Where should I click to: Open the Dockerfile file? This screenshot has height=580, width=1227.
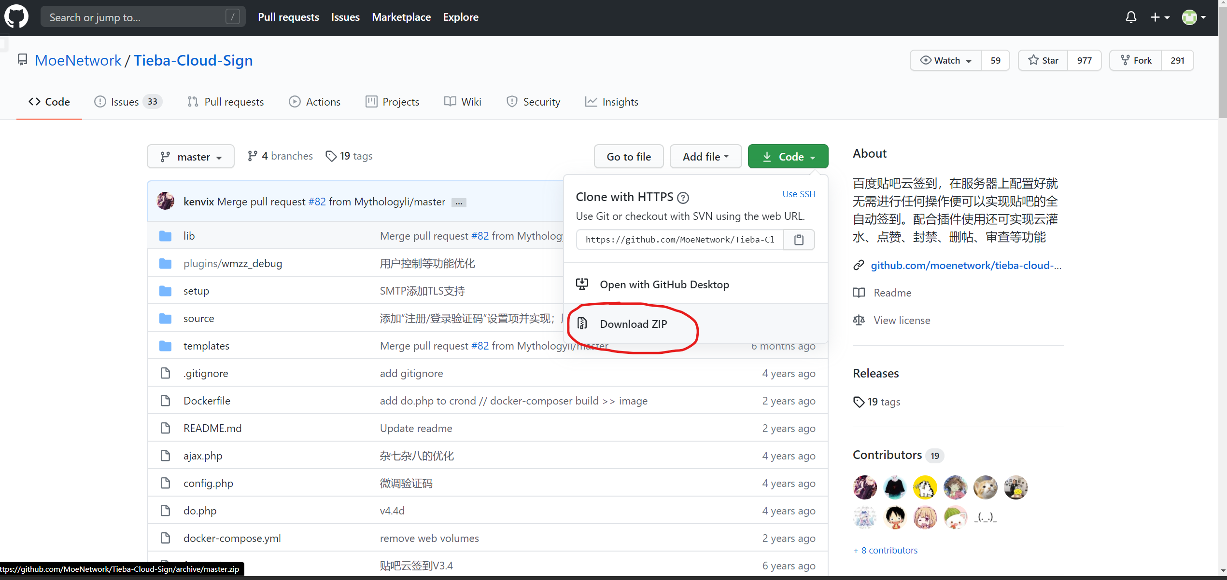coord(207,401)
